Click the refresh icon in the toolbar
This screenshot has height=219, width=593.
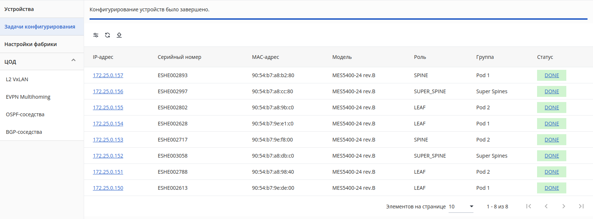107,35
